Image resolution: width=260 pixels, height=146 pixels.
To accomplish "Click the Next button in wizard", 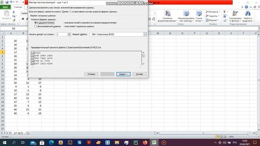I will point(123,74).
